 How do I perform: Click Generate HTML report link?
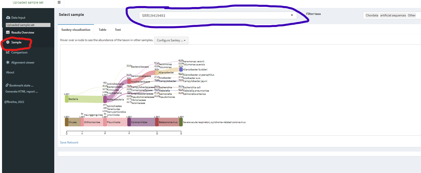tap(22, 92)
